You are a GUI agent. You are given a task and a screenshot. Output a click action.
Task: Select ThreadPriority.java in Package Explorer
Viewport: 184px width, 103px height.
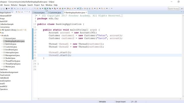(x=13, y=61)
